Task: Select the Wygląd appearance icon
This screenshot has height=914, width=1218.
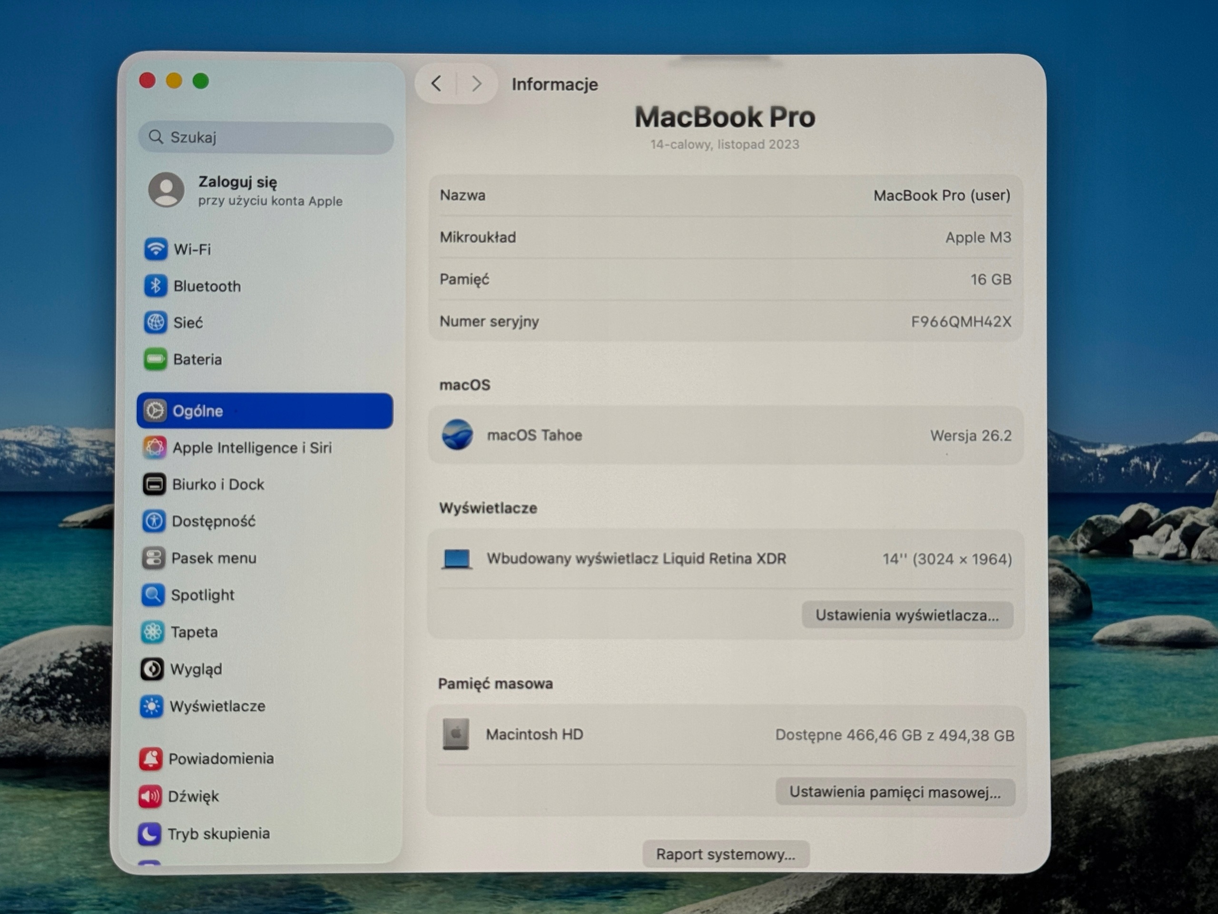Action: coord(151,669)
